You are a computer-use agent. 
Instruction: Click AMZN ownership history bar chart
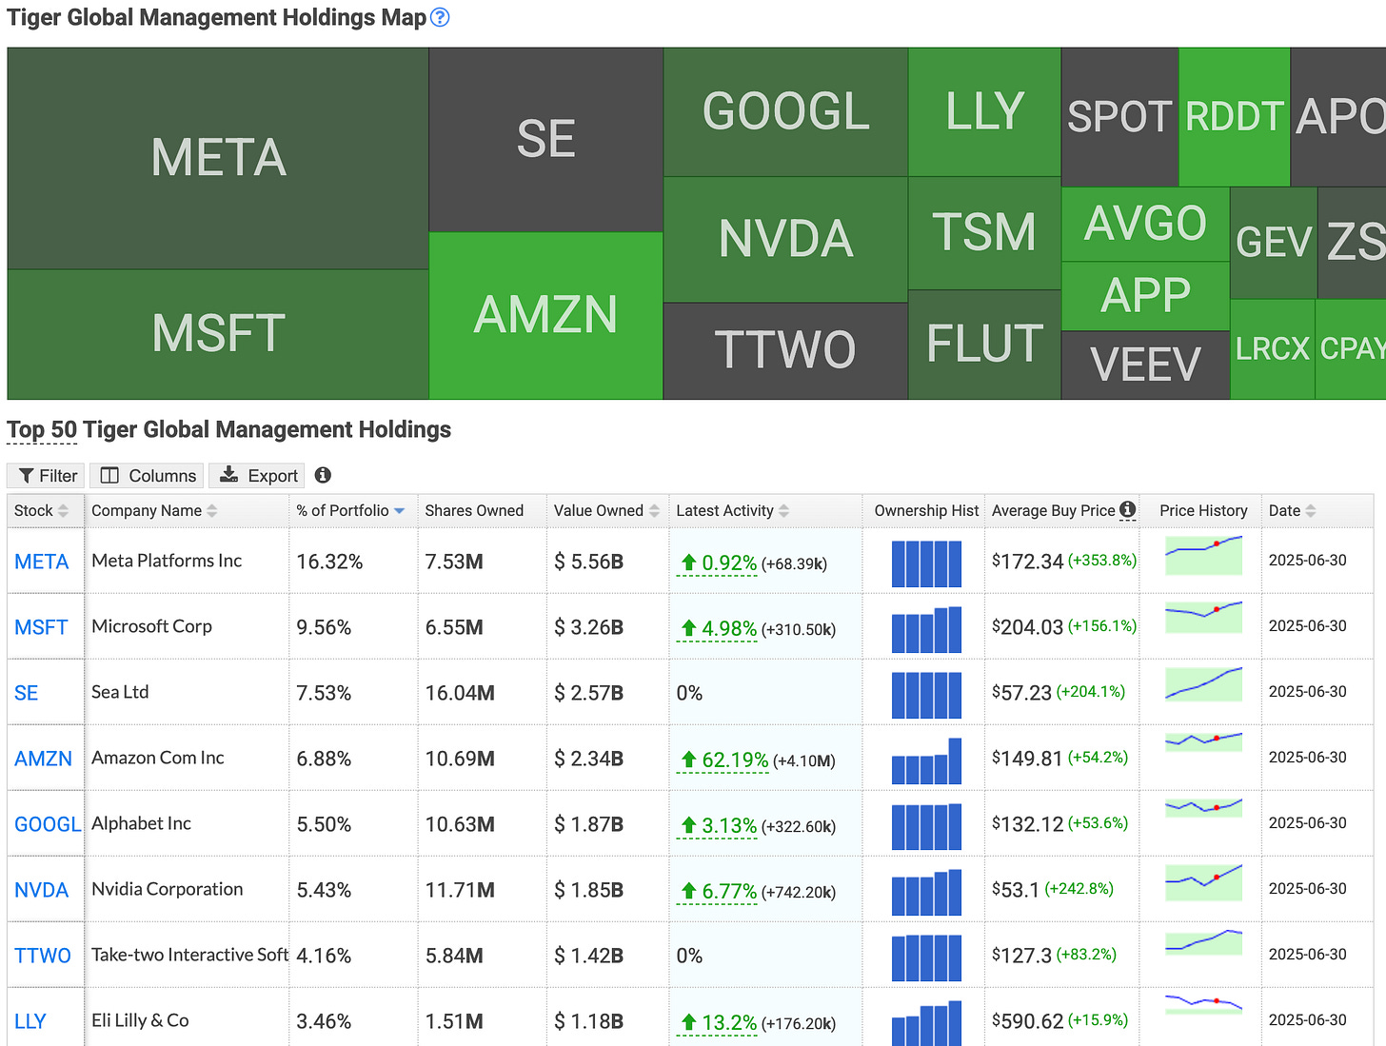926,760
